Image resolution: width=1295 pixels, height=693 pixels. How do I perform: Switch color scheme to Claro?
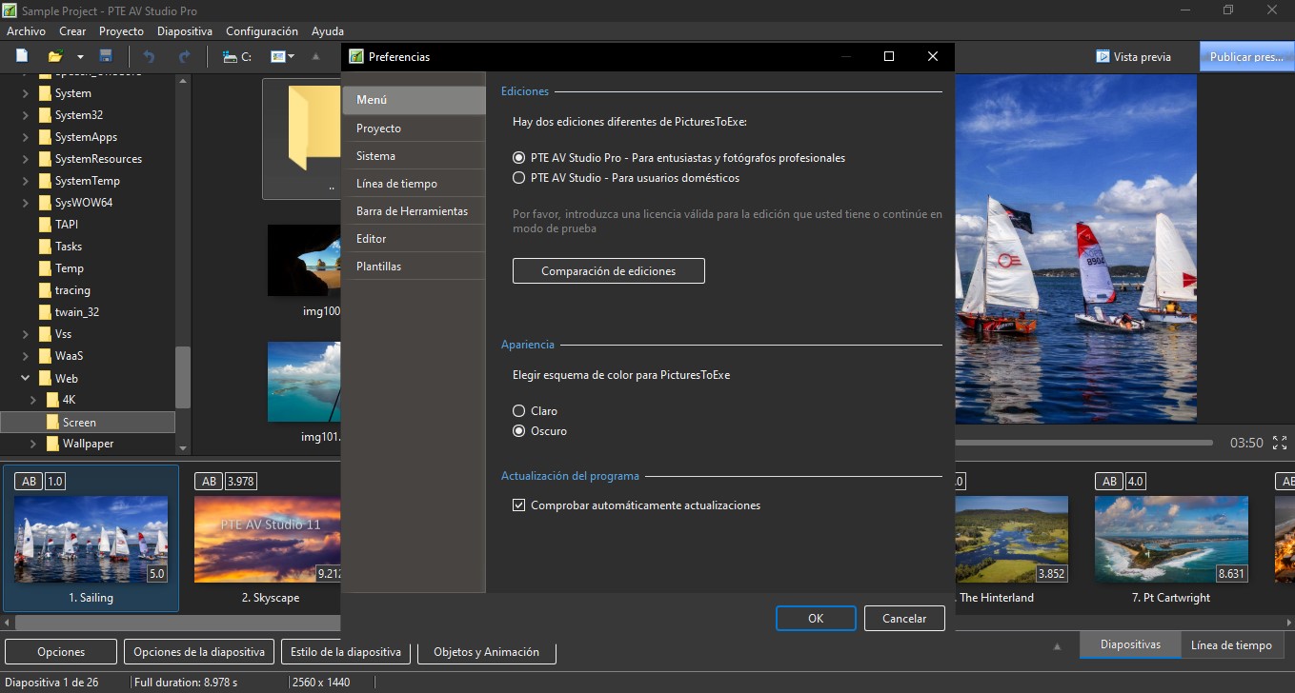click(x=519, y=410)
